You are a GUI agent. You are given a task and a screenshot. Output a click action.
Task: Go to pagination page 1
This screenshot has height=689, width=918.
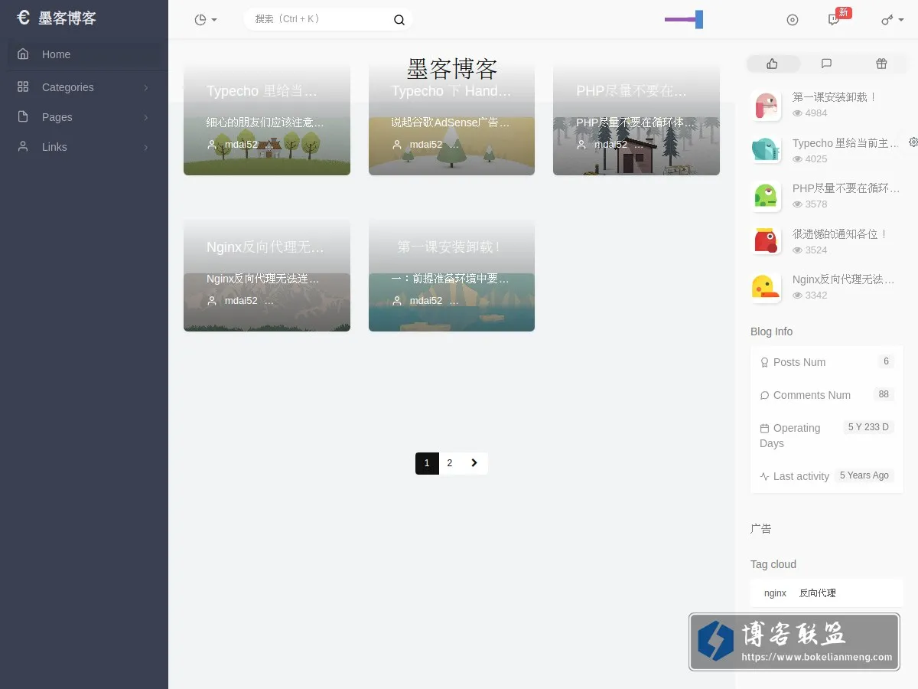[427, 463]
